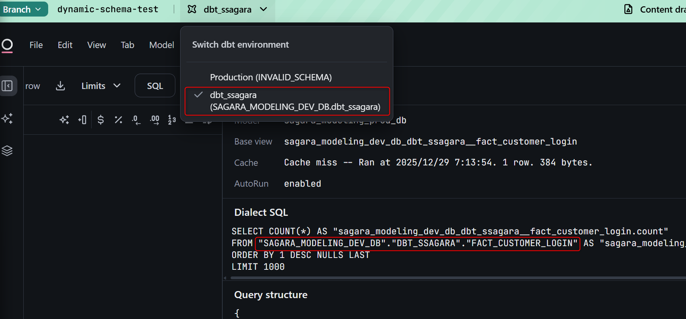Expand the dbt_ssagara environment switcher
686x319 pixels.
click(228, 9)
